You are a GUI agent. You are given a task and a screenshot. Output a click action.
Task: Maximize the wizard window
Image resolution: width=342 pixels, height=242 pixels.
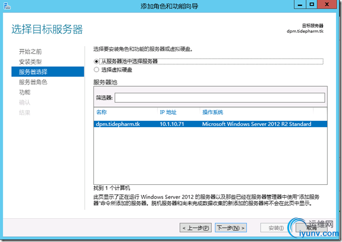(x=312, y=5)
